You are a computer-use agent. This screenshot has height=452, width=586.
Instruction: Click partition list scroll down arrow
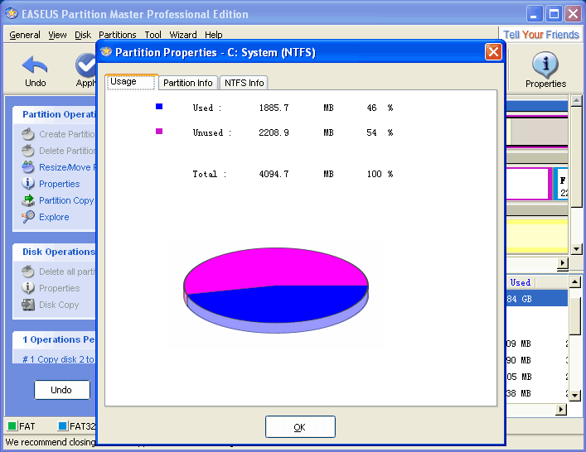coord(574,395)
